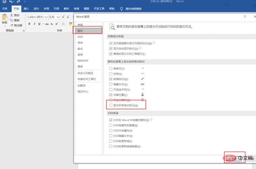
Task: Enable 打印背景色和图像(B) checkbox
Action: [111, 125]
